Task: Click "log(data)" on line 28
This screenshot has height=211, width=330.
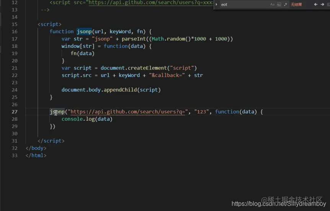Action: [x=99, y=119]
